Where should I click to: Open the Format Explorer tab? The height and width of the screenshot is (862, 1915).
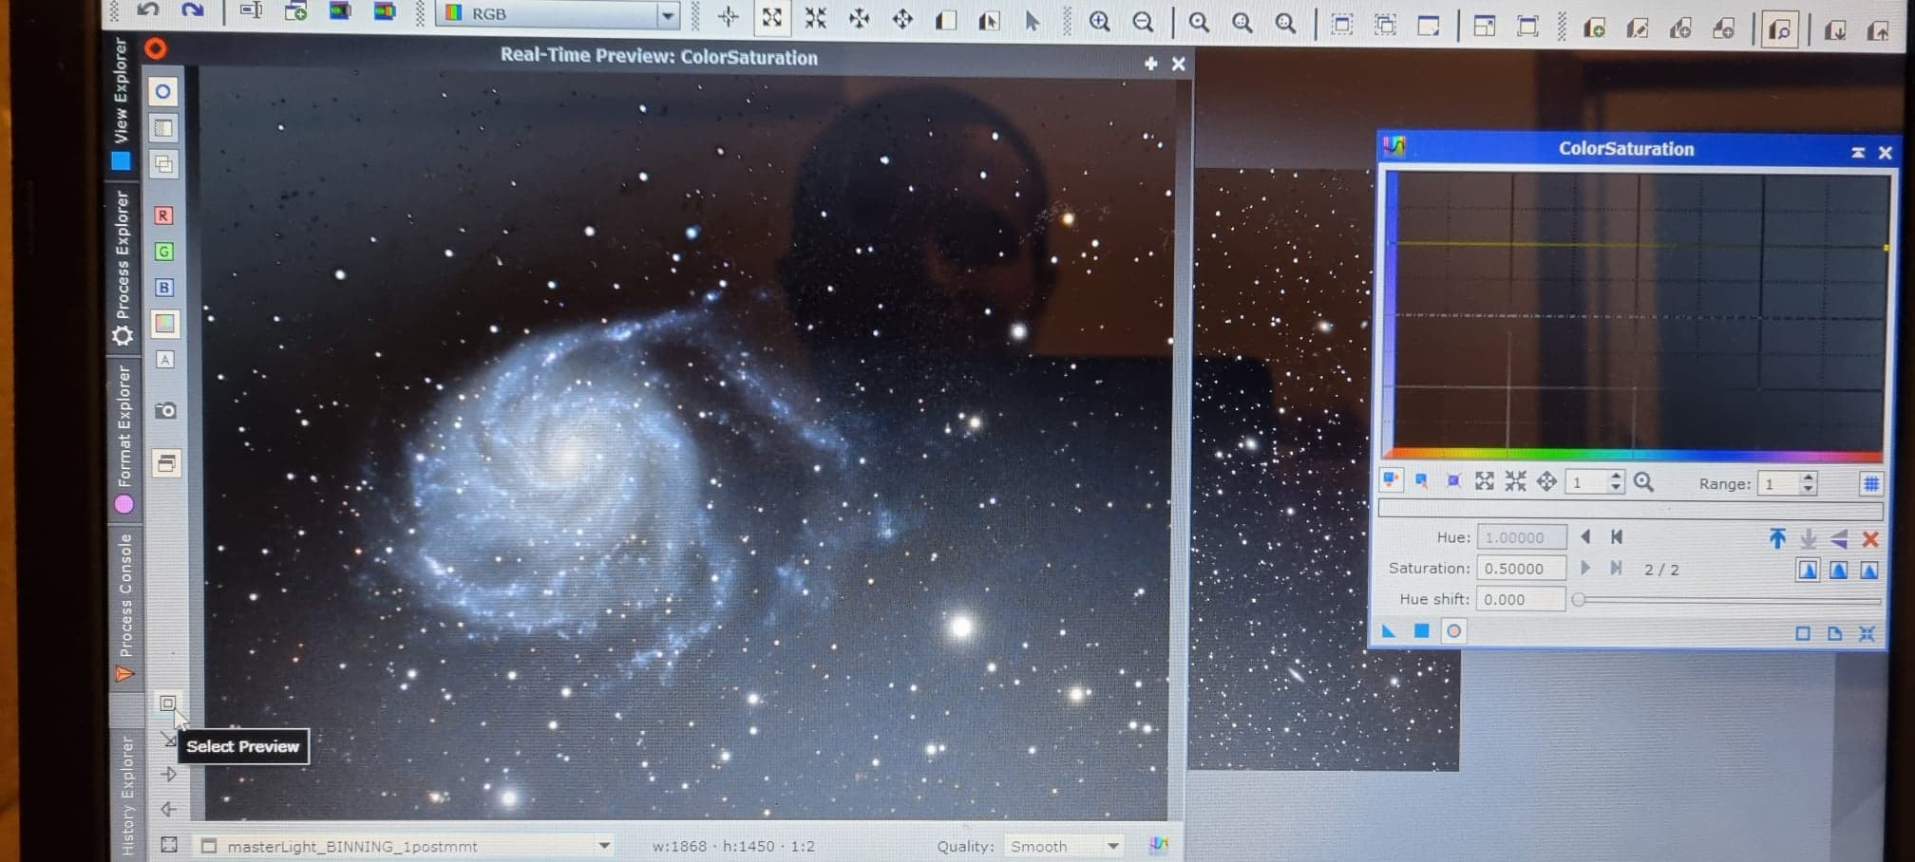click(124, 440)
